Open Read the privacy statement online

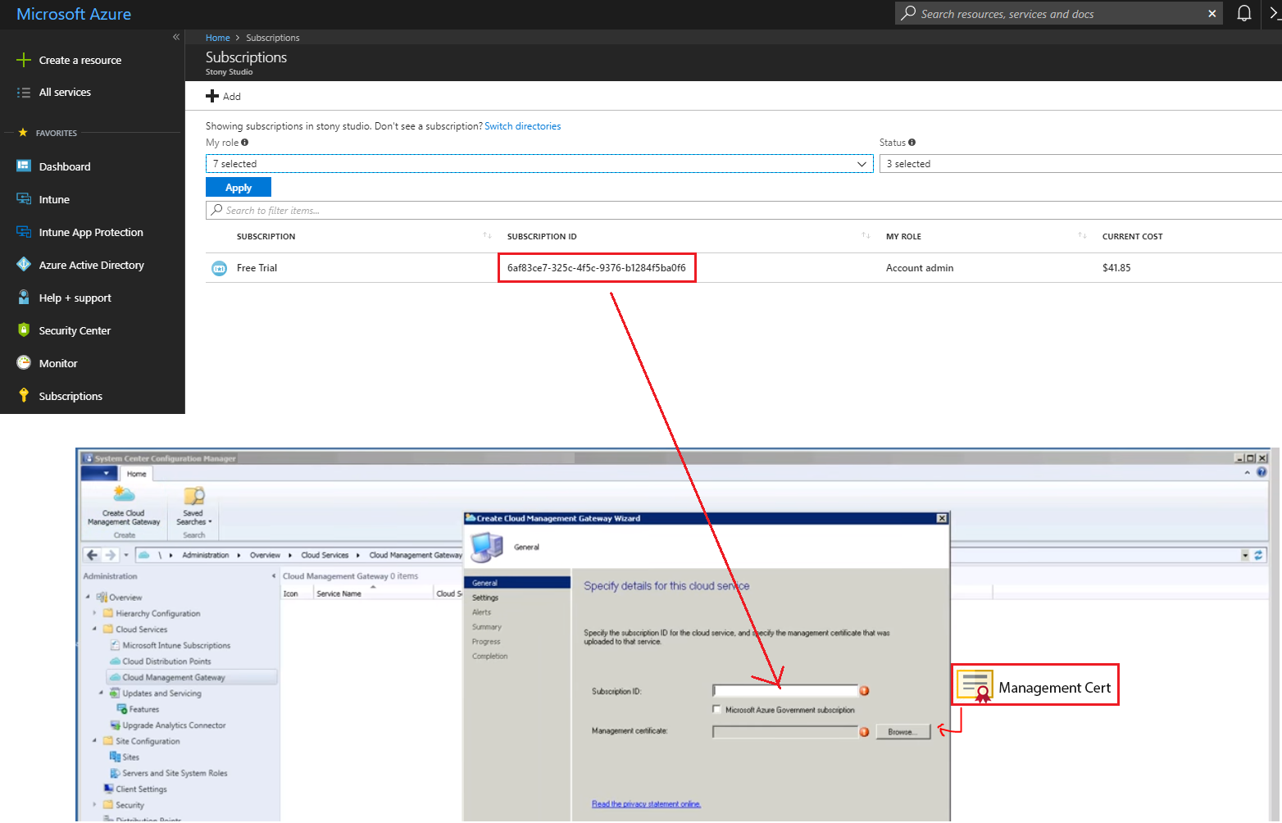tap(647, 803)
